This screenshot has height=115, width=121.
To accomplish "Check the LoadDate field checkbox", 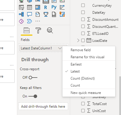I will 83,40.
